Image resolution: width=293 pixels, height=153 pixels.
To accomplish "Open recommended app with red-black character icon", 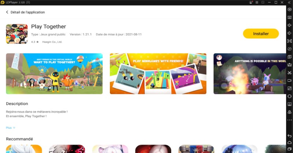I will tap(67, 149).
